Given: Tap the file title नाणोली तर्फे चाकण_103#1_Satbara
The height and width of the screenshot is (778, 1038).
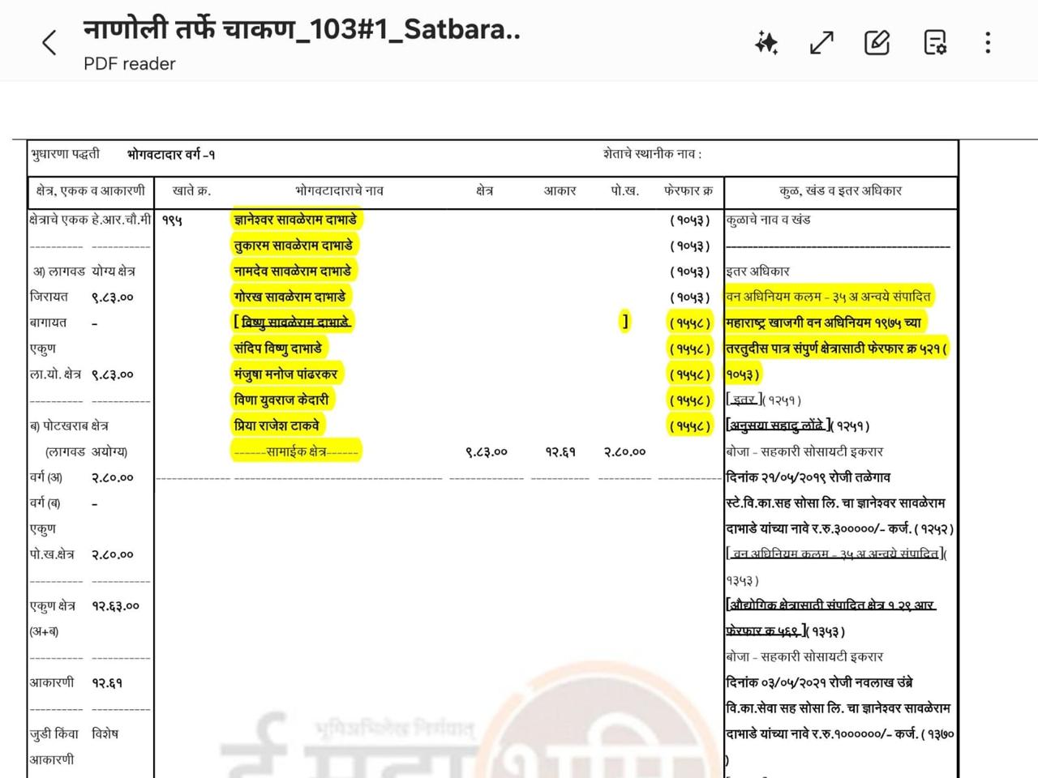Looking at the screenshot, I should point(302,30).
